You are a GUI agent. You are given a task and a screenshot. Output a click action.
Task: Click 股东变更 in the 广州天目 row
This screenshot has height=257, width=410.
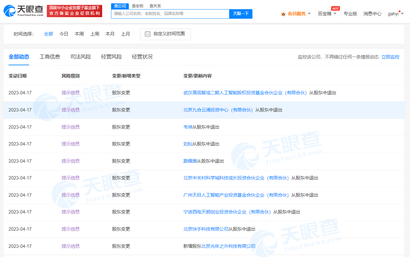click(121, 195)
